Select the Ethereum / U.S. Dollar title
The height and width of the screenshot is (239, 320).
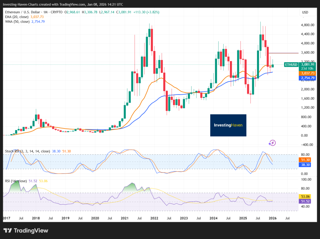[x=22, y=12]
